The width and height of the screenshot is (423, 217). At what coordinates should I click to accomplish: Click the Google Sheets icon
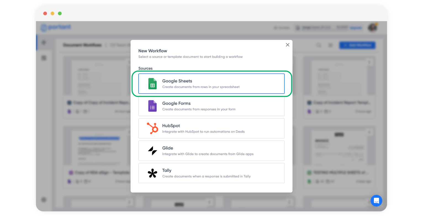[x=152, y=84]
